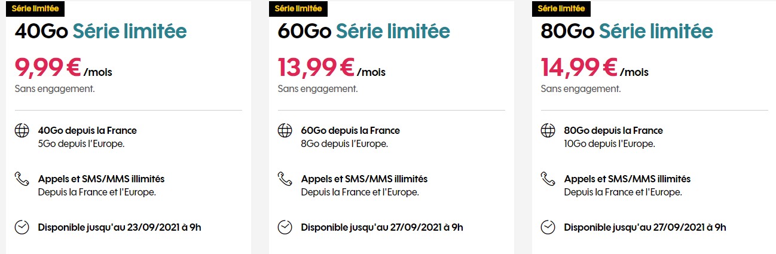Viewport: 776px width, 254px height.
Task: Click the phone icon in the 80Go plan
Action: coord(548,179)
